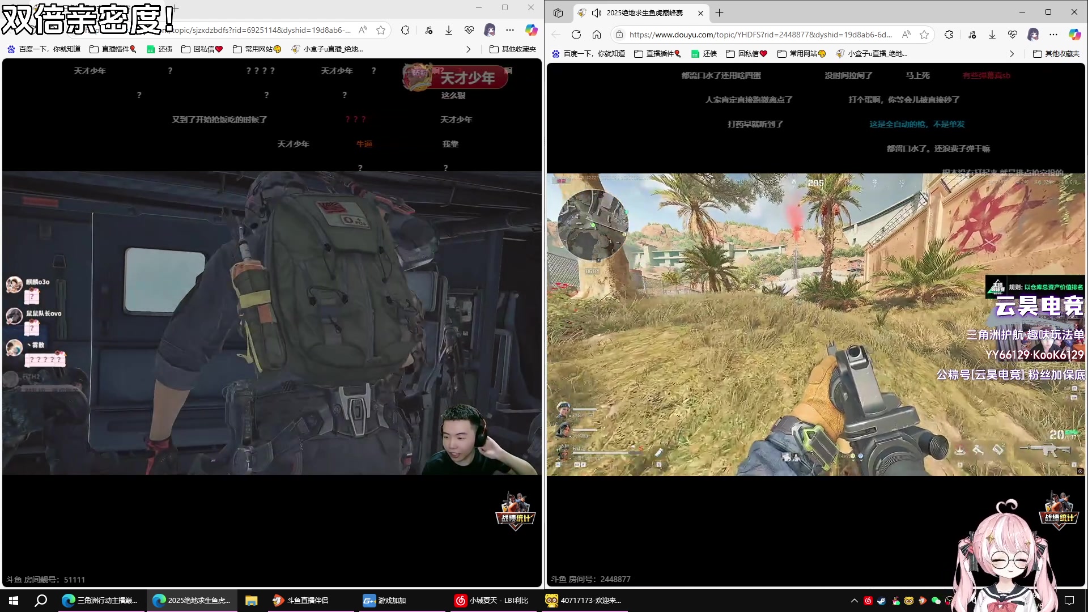Image resolution: width=1088 pixels, height=612 pixels.
Task: Open browser essentials heartbeat icon in left window
Action: tap(469, 30)
